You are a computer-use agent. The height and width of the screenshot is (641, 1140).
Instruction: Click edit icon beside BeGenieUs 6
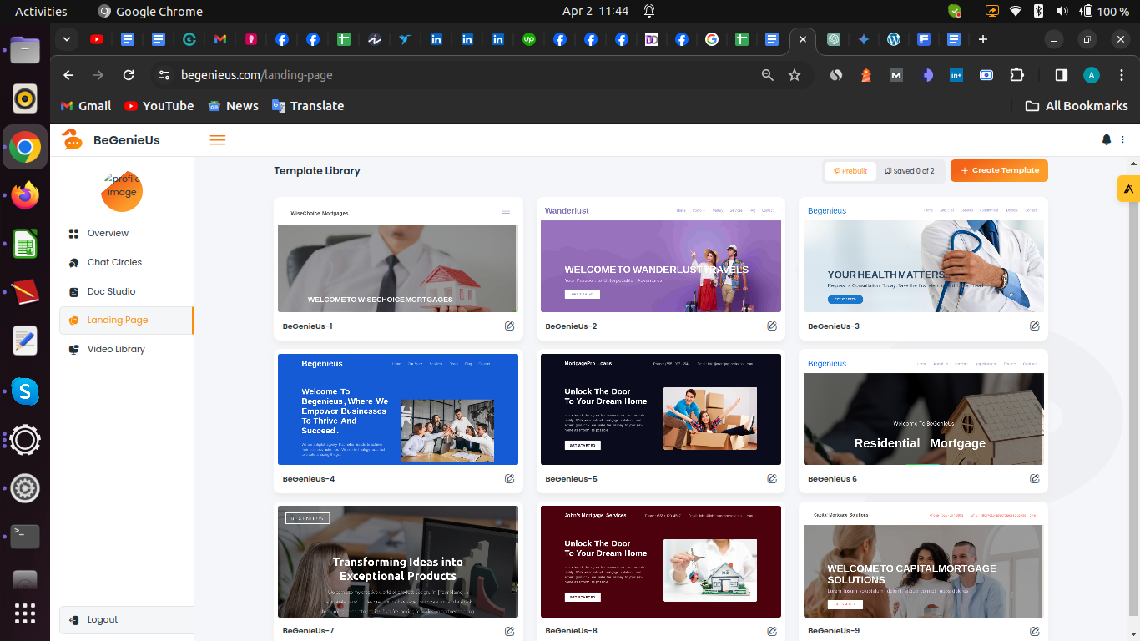[x=1034, y=479]
